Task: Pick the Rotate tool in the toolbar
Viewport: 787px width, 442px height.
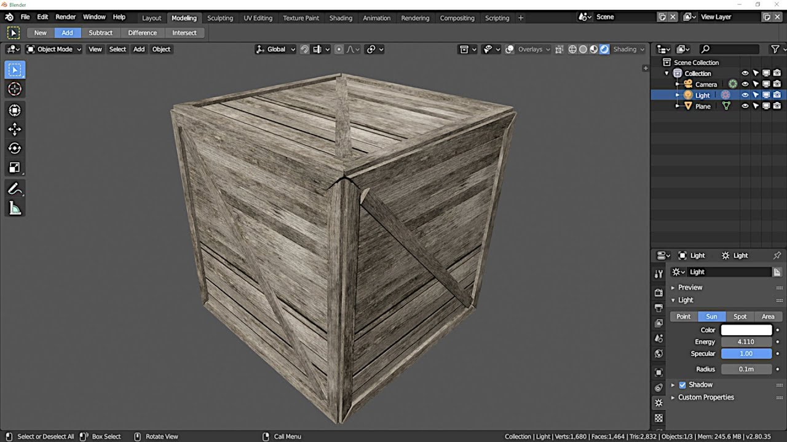Action: coord(15,148)
